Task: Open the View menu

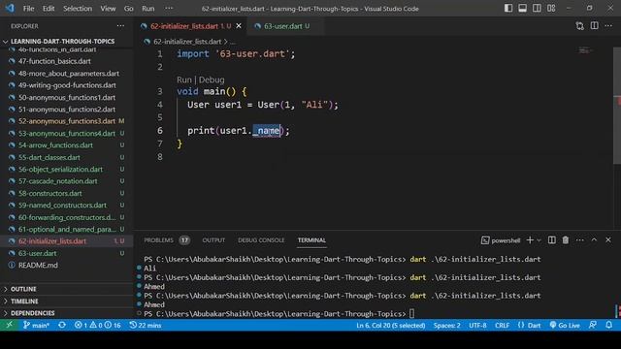Action: 108,9
